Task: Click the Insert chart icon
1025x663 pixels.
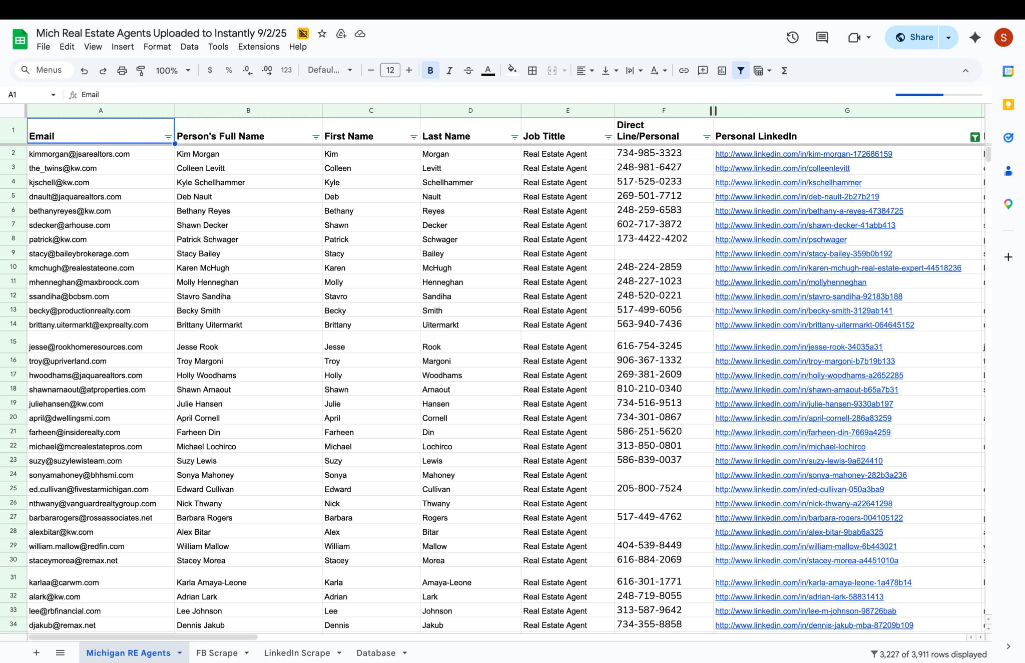Action: (x=722, y=71)
